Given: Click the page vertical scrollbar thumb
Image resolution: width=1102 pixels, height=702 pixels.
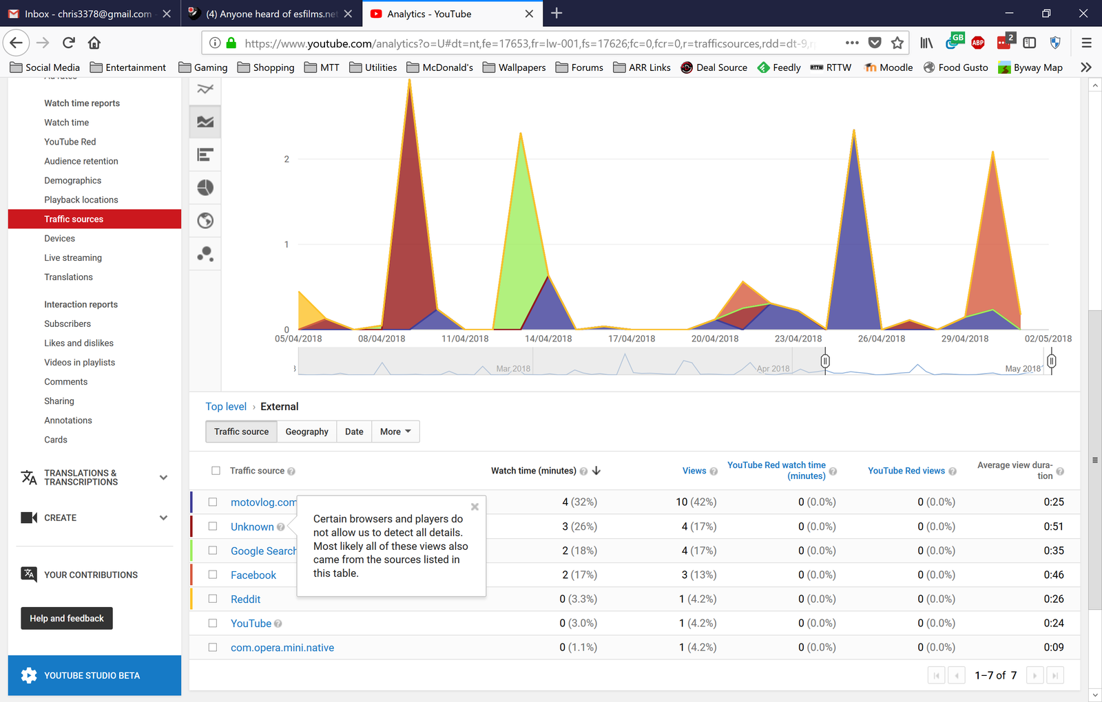Looking at the screenshot, I should pyautogui.click(x=1095, y=460).
